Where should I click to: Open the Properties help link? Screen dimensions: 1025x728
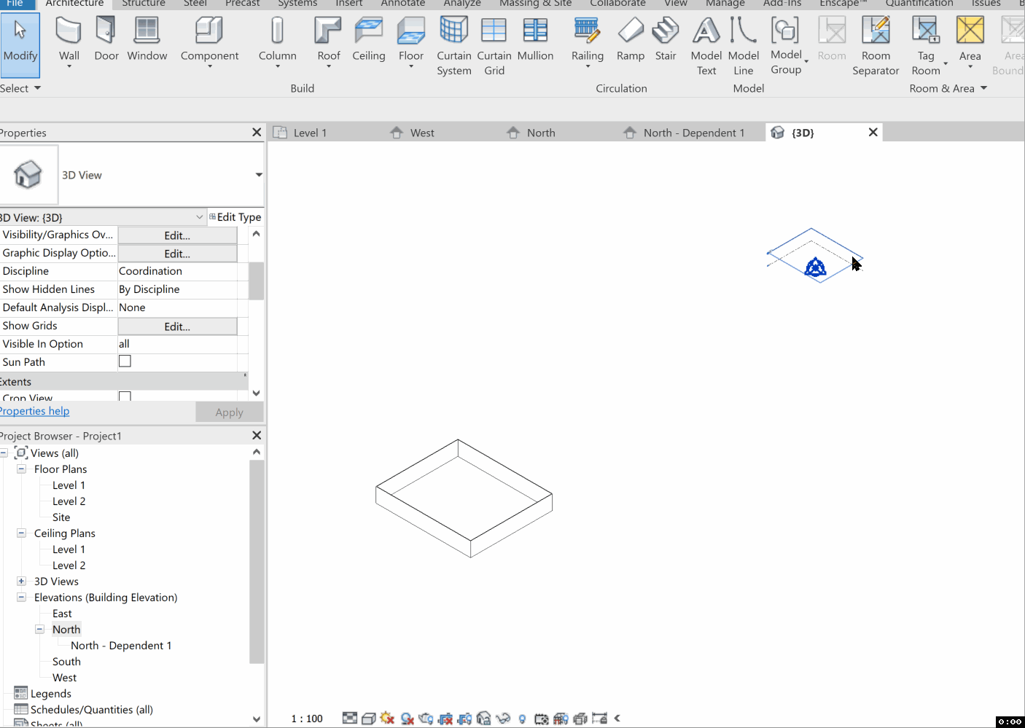point(34,410)
